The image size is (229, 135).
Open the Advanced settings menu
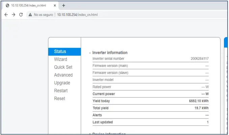coord(63,75)
